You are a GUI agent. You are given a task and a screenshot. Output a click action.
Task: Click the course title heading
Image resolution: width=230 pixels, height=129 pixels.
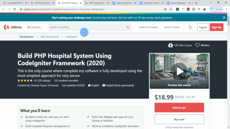64,59
